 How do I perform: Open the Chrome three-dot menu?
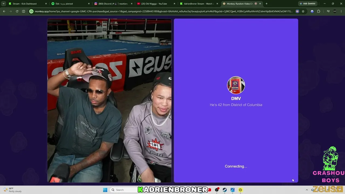(x=341, y=11)
